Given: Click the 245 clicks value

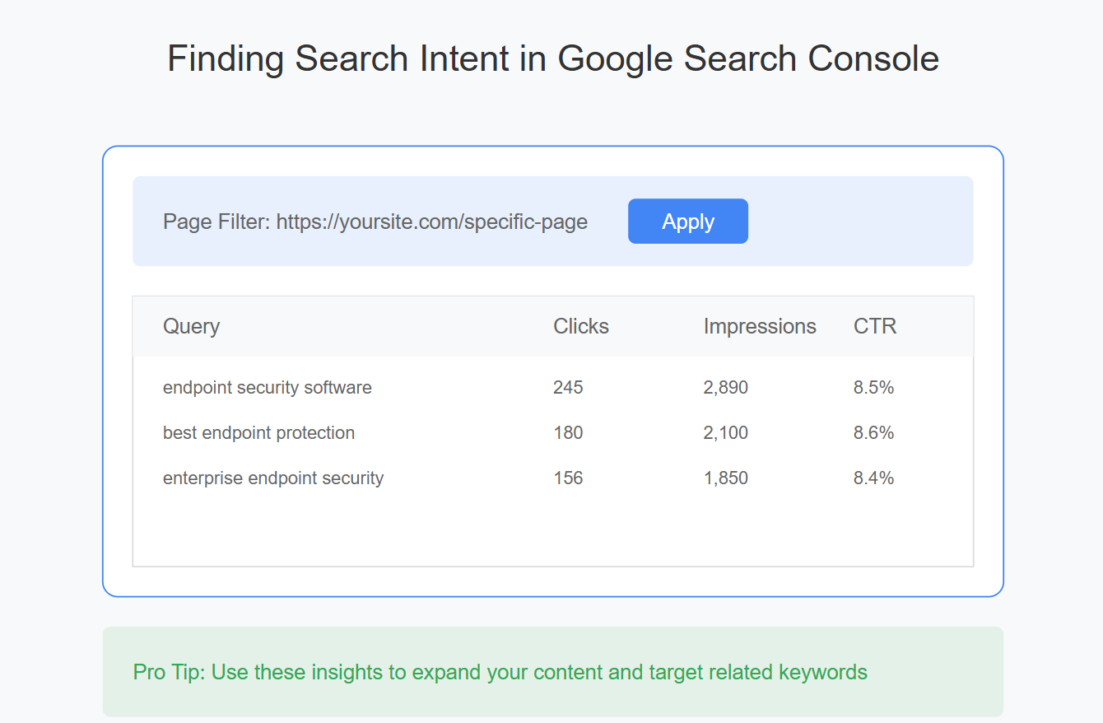Looking at the screenshot, I should click(x=568, y=387).
